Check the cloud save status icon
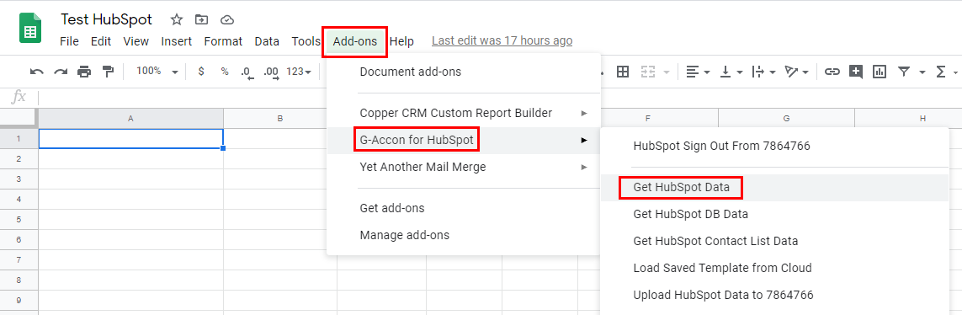 [227, 19]
